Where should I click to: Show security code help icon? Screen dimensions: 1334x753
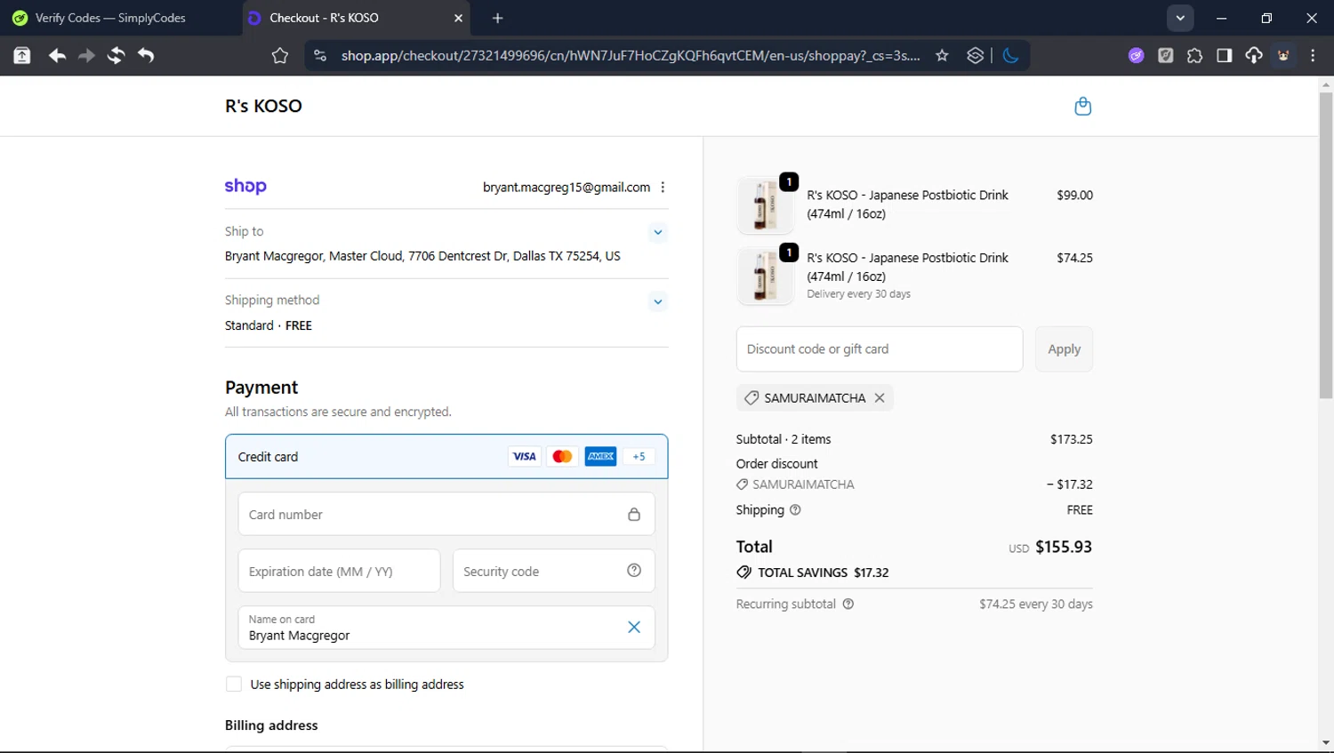(634, 571)
